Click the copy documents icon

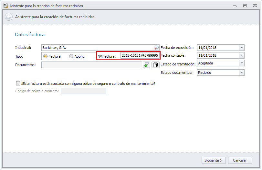(x=155, y=65)
